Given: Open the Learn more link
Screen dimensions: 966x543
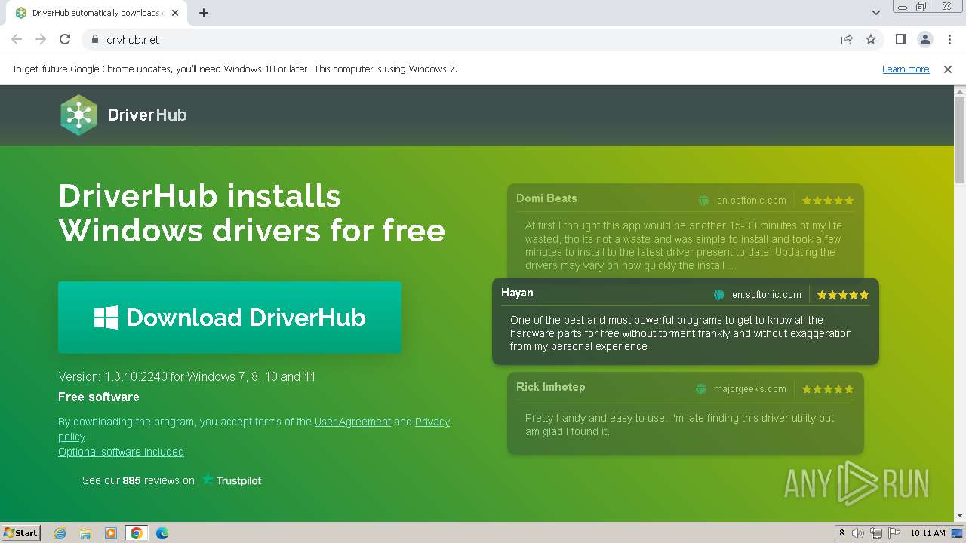Looking at the screenshot, I should point(906,69).
